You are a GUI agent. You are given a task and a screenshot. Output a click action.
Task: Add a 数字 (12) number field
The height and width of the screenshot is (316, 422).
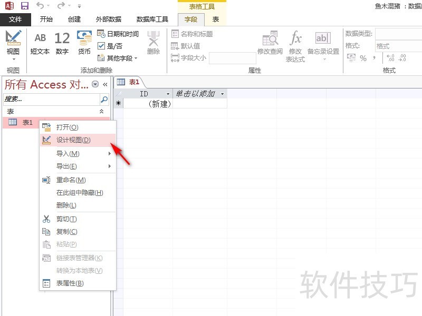click(62, 43)
